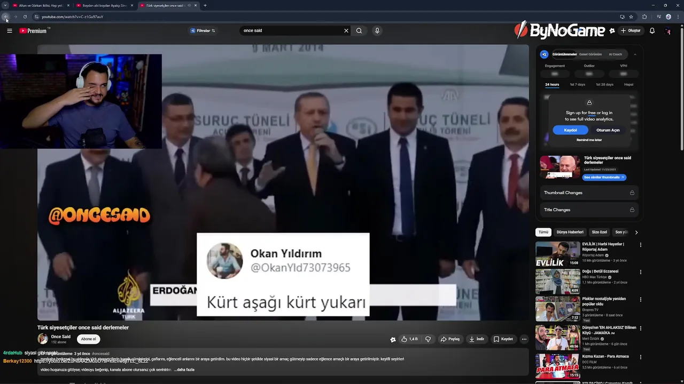Viewport: 684px width, 384px height.
Task: Click the İndir download button
Action: 477,339
